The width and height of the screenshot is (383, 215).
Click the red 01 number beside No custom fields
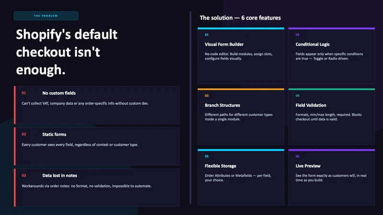[23, 93]
